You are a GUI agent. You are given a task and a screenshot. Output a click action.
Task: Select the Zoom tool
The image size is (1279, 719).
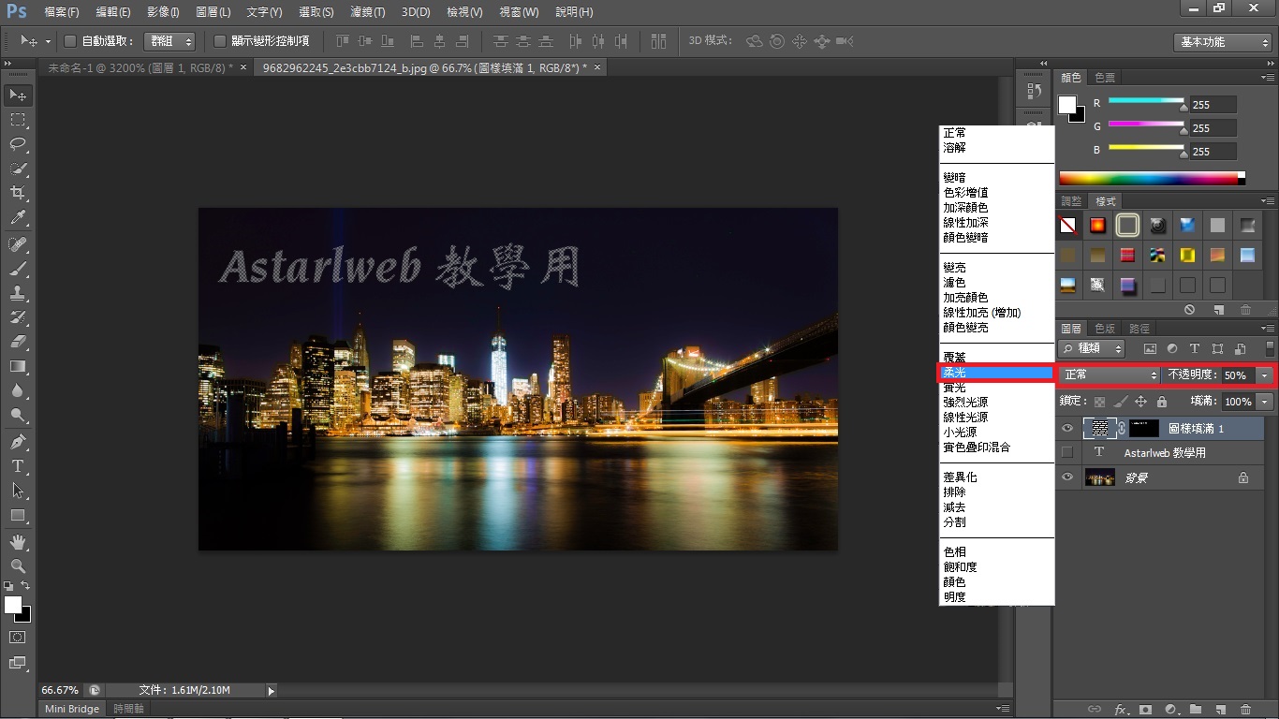pyautogui.click(x=18, y=566)
